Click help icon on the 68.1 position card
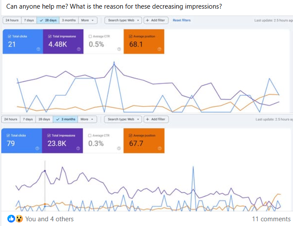This screenshot has width=293, height=226. pyautogui.click(x=159, y=49)
